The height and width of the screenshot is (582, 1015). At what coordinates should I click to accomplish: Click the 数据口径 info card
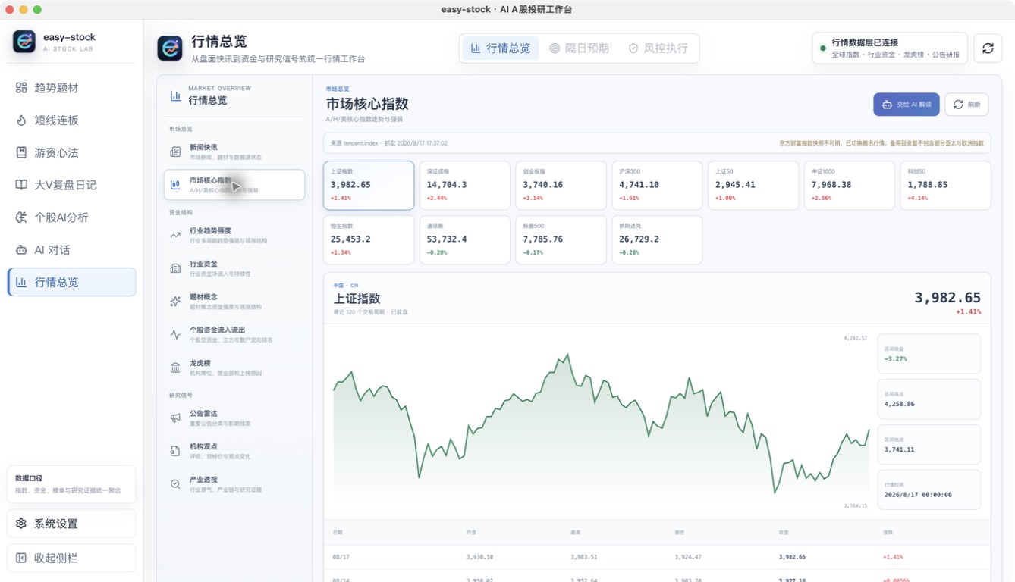[71, 484]
